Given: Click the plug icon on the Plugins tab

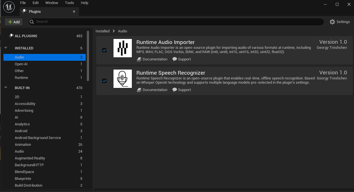Looking at the screenshot, I should (24, 11).
